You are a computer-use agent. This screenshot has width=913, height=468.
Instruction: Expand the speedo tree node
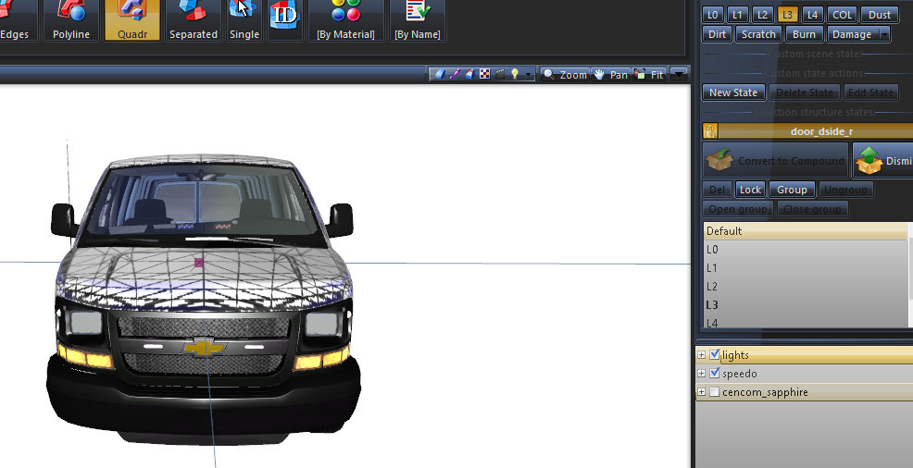tap(702, 374)
